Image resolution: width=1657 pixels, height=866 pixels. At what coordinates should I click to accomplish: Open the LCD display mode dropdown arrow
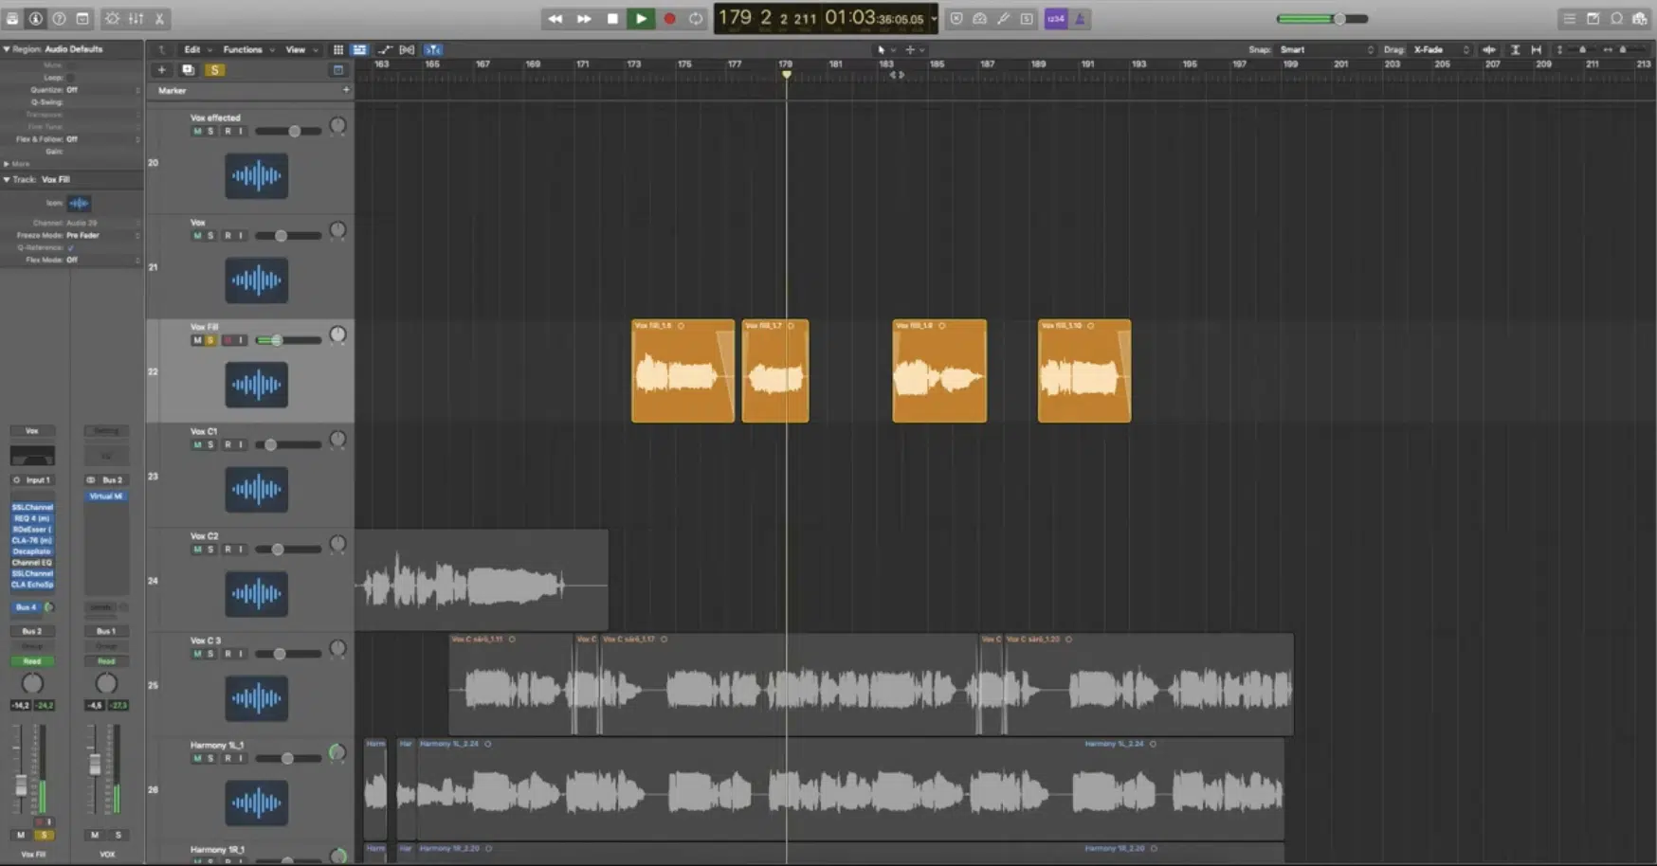tap(934, 18)
